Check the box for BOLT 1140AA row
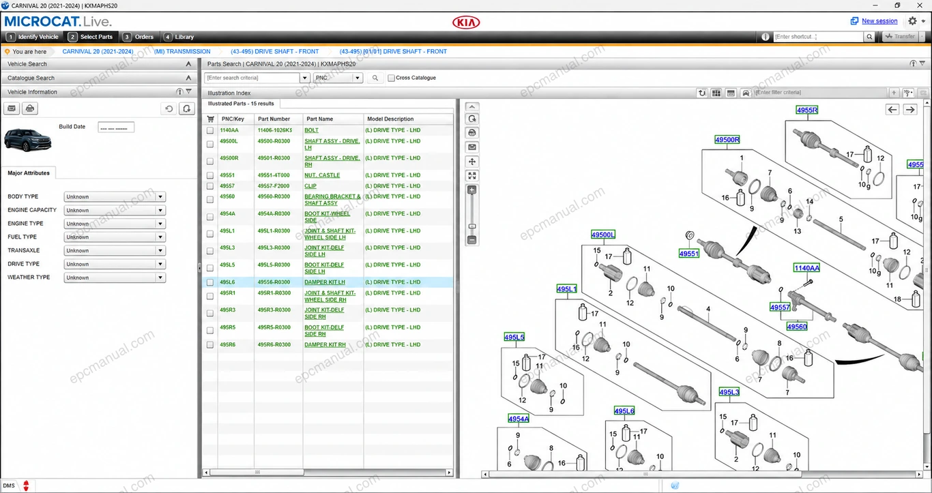Image resolution: width=932 pixels, height=493 pixels. (210, 130)
